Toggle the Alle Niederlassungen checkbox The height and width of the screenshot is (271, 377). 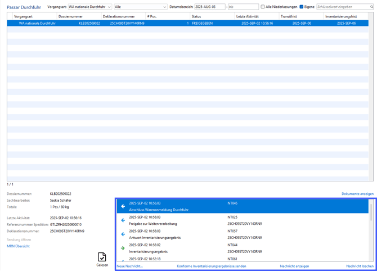263,7
